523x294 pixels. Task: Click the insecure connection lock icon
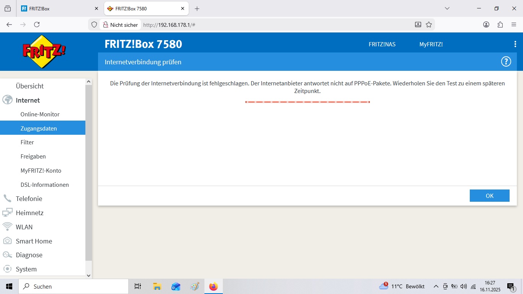coord(106,24)
